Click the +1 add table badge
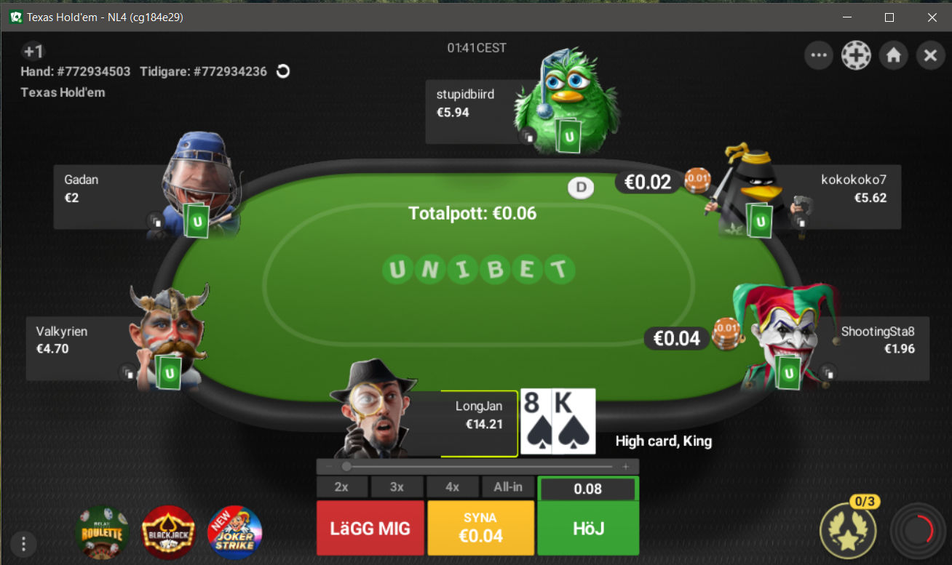The height and width of the screenshot is (565, 952). coord(33,52)
